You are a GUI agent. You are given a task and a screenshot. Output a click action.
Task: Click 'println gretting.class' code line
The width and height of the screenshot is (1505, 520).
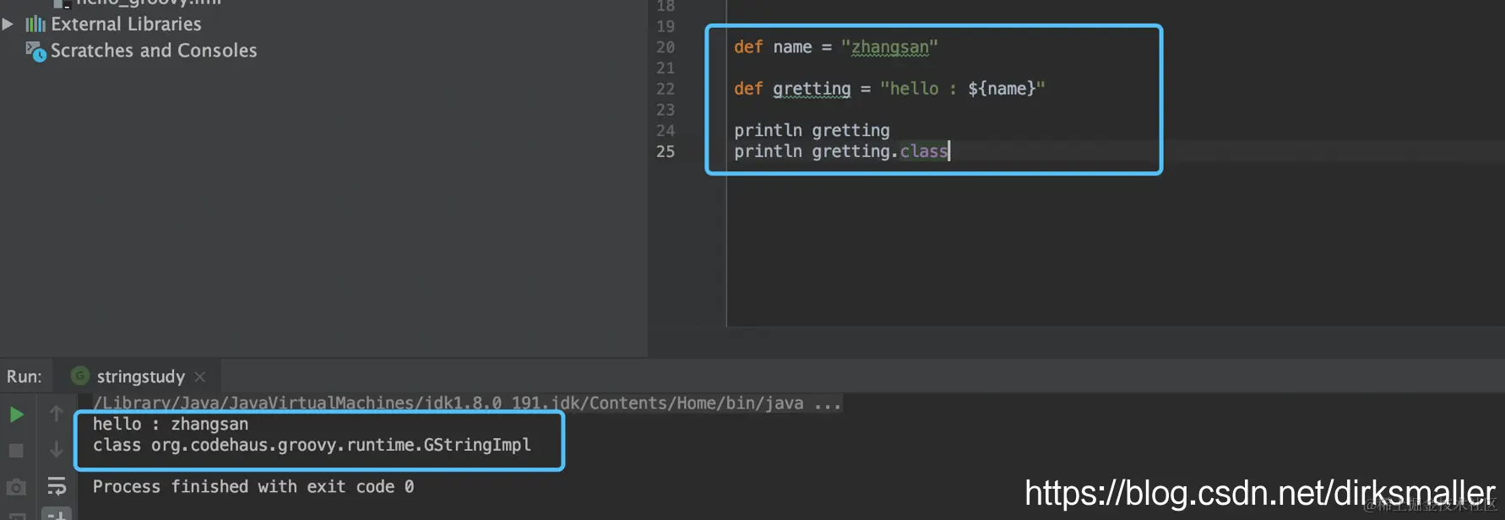click(841, 151)
